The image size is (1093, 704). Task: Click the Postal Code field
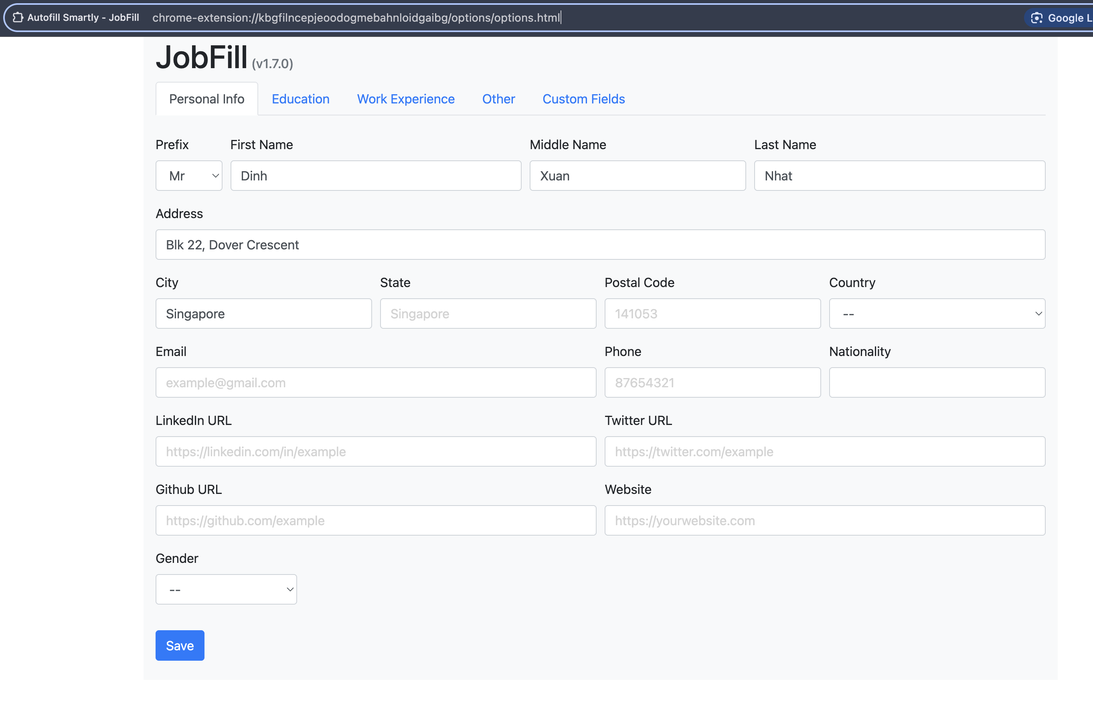(712, 314)
